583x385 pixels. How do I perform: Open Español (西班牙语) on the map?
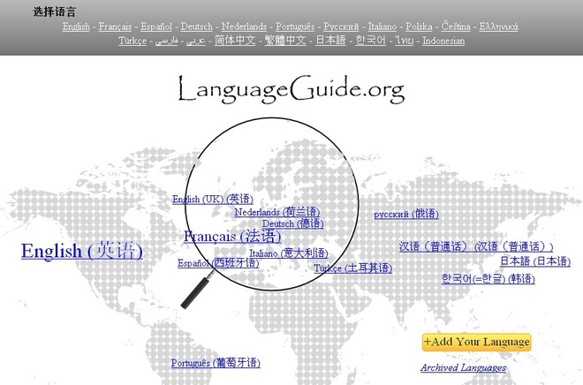point(218,263)
